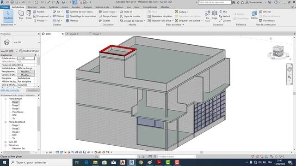This screenshot has width=296, height=166.
Task: Switch to the Coupe 1 view tab
Action: click(x=74, y=34)
